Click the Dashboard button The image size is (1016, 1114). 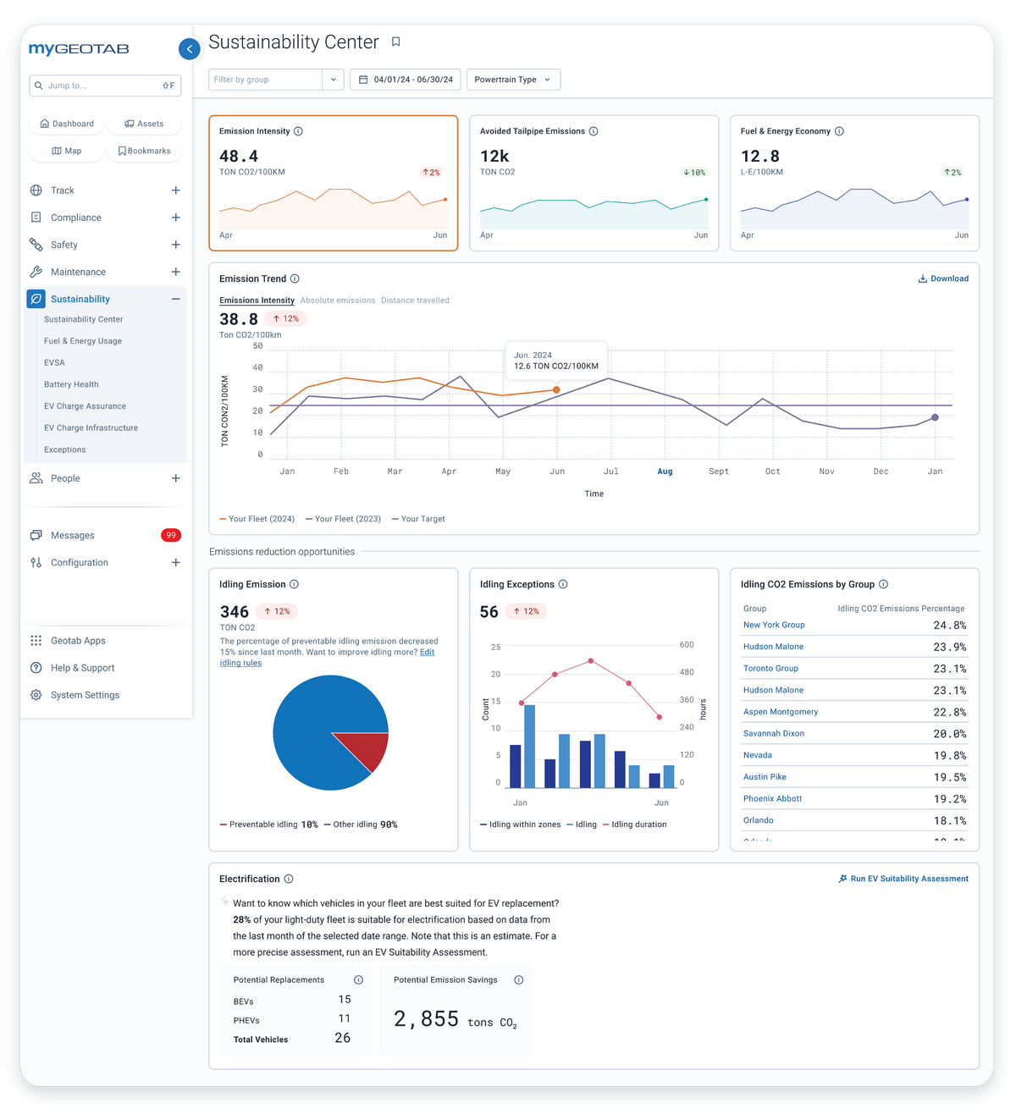67,124
